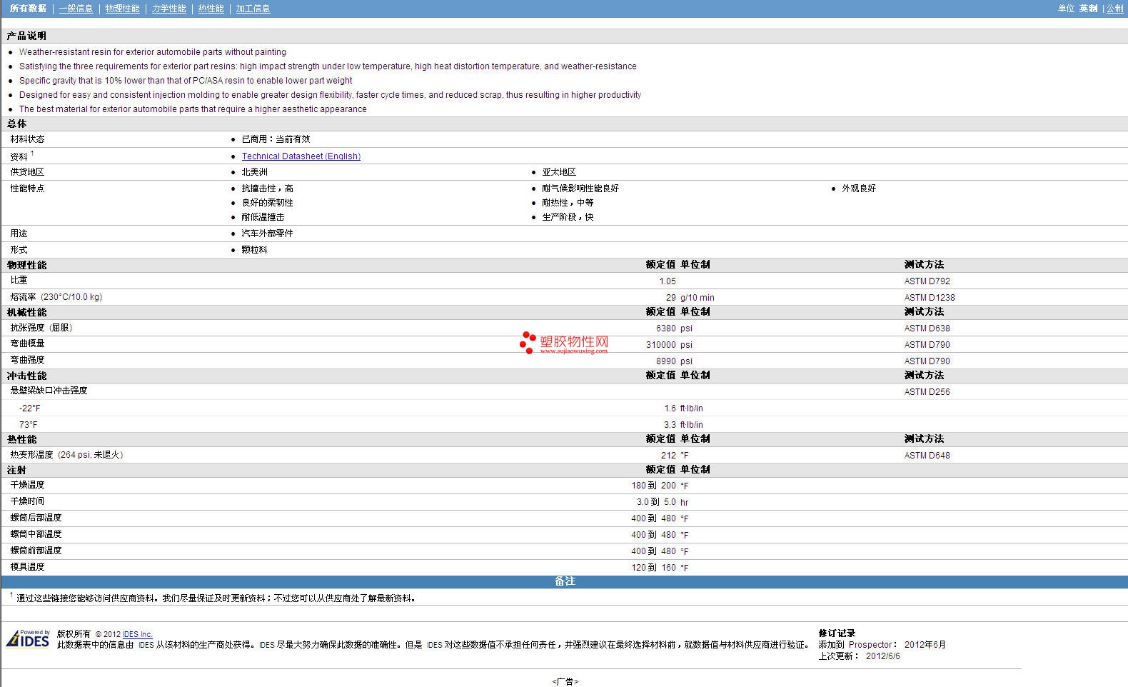Go to the 物理性能 tab link
Image resolution: width=1128 pixels, height=687 pixels.
122,9
